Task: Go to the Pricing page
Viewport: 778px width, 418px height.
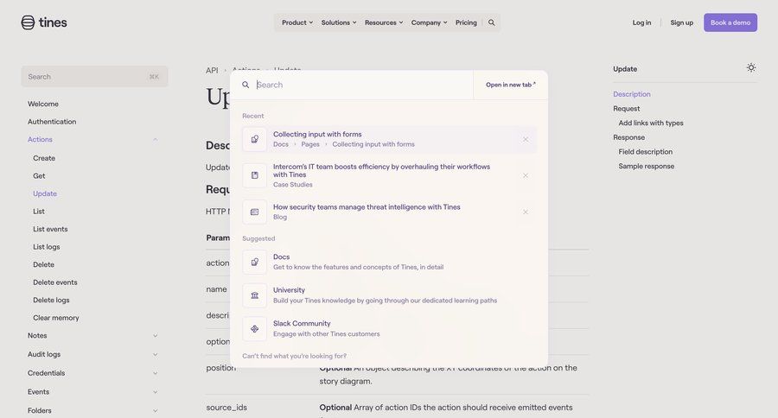Action: click(x=466, y=22)
